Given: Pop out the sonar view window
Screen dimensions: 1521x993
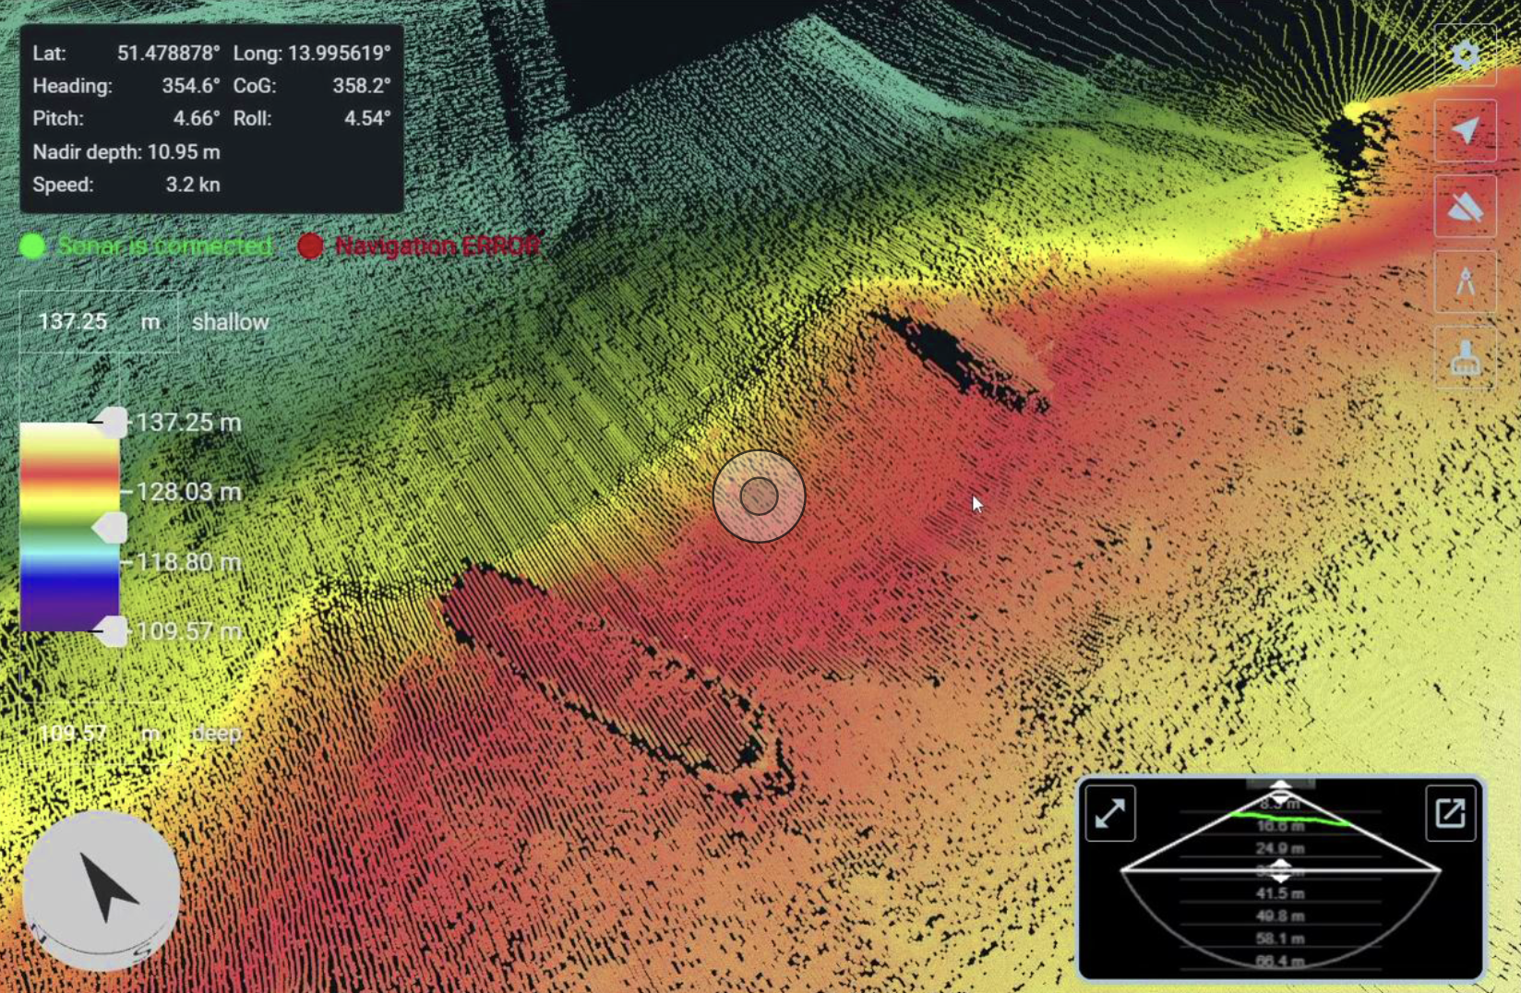Looking at the screenshot, I should [1450, 813].
